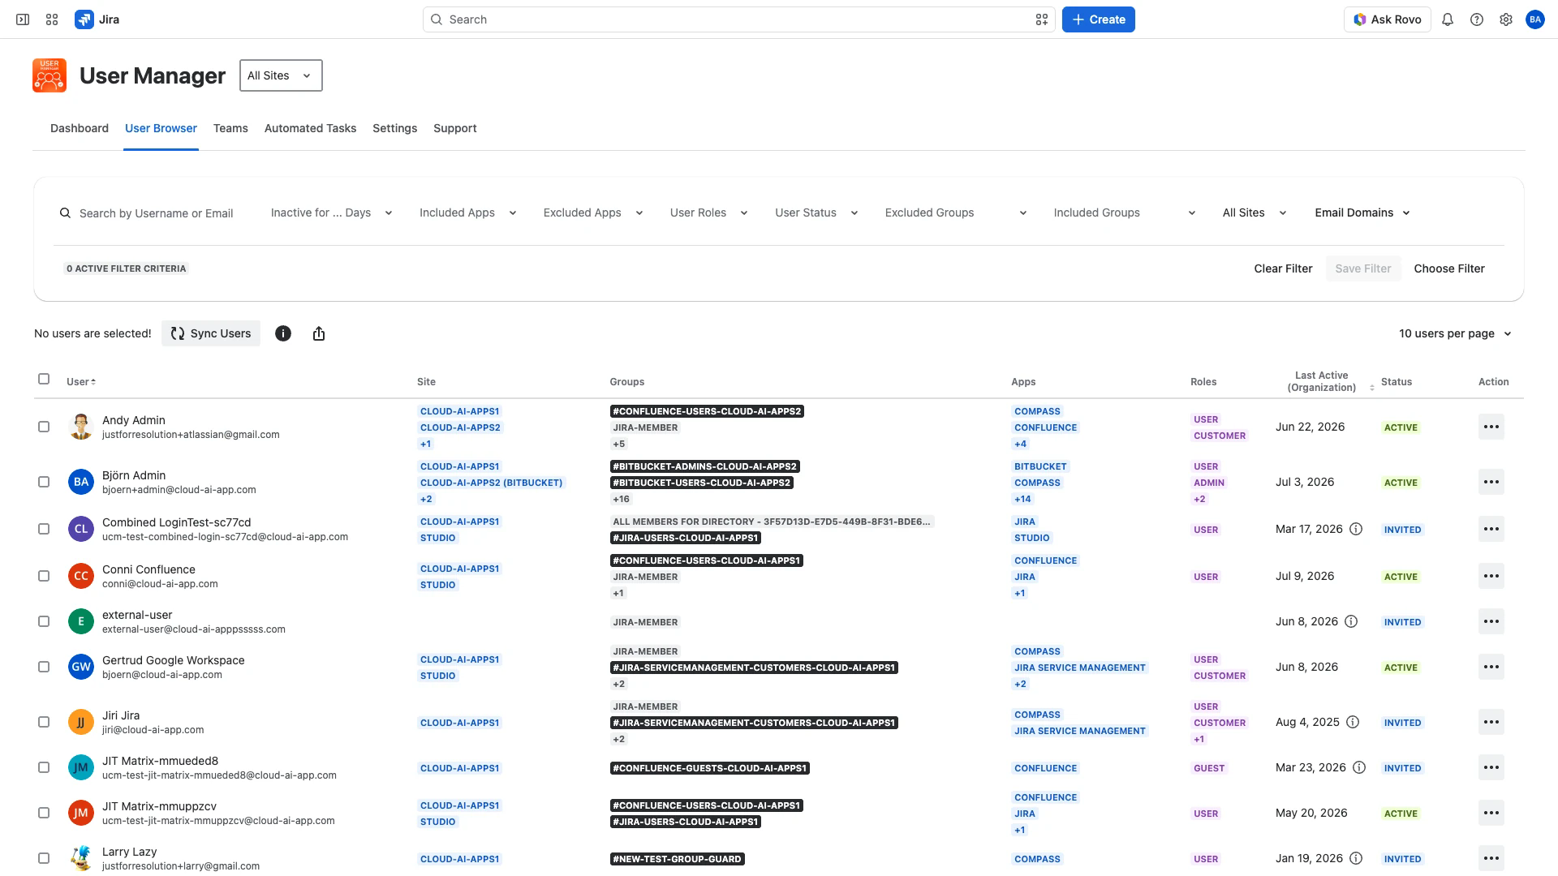Click the info icon beside Sync Users

click(x=283, y=333)
